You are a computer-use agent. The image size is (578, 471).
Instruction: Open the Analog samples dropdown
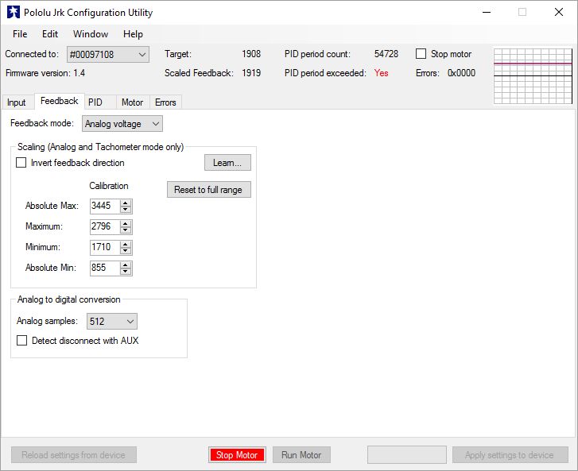(111, 321)
